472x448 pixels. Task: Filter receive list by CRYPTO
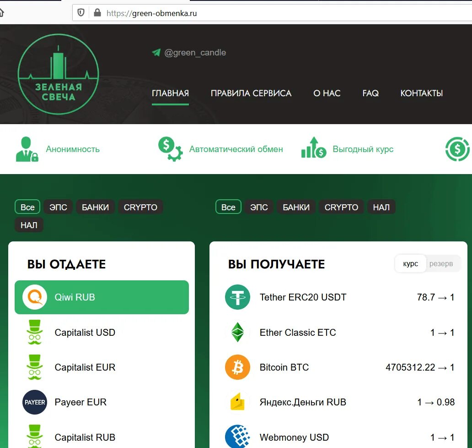341,207
